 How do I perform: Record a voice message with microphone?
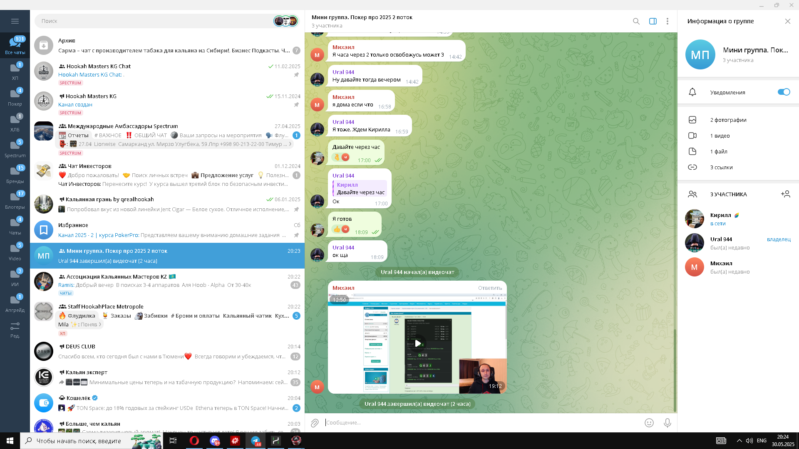(x=667, y=423)
